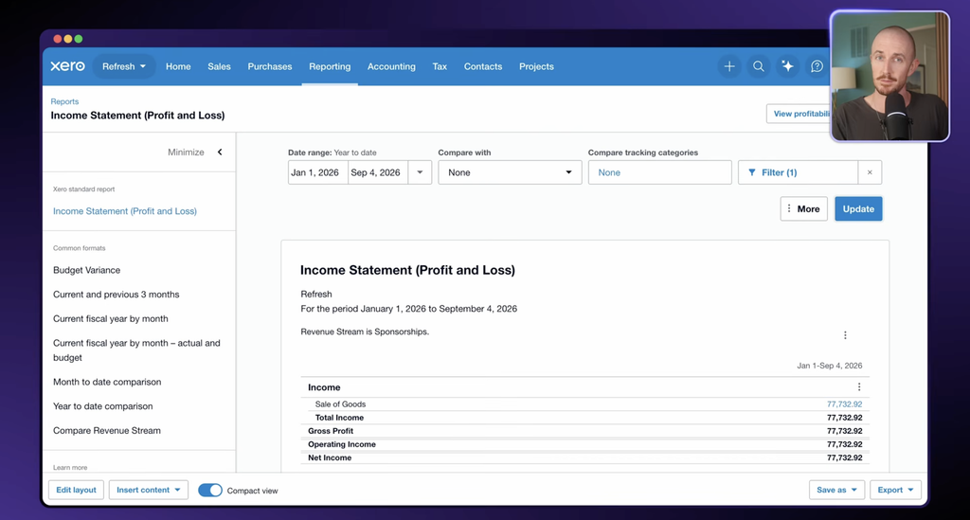Open the Insert content dropdown
Viewport: 970px width, 520px height.
[x=149, y=490]
